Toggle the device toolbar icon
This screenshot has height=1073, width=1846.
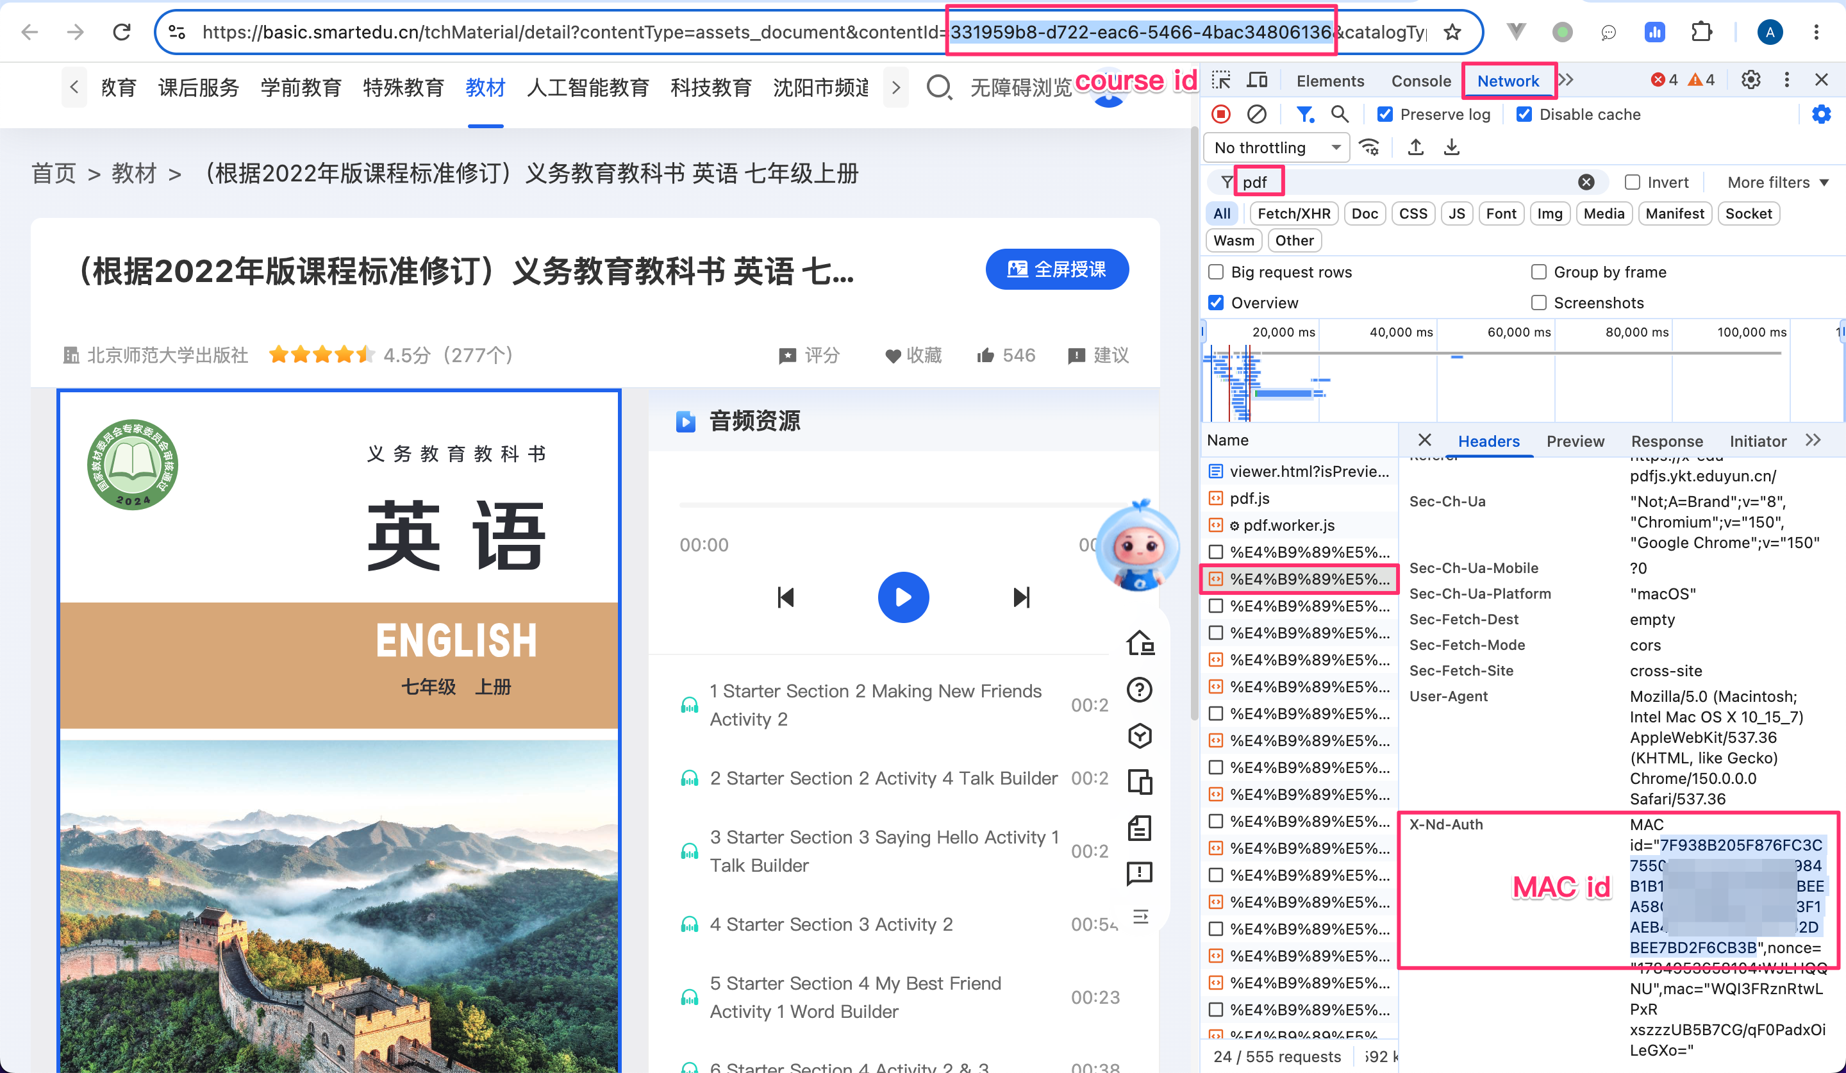pyautogui.click(x=1257, y=81)
